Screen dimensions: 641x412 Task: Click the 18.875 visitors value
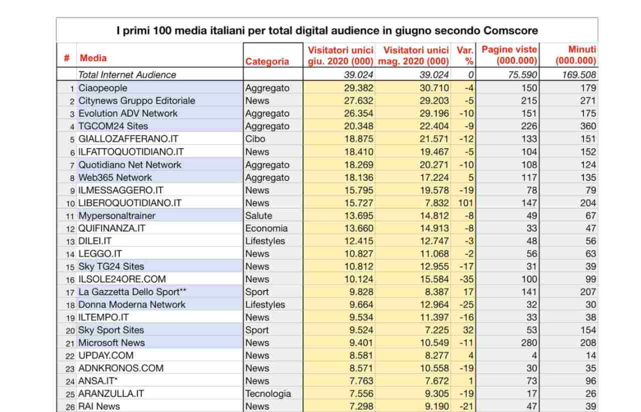pos(359,139)
